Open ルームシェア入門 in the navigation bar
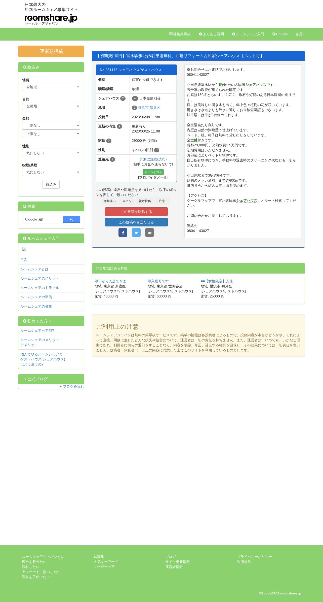Image resolution: width=323 pixels, height=602 pixels. pyautogui.click(x=248, y=34)
